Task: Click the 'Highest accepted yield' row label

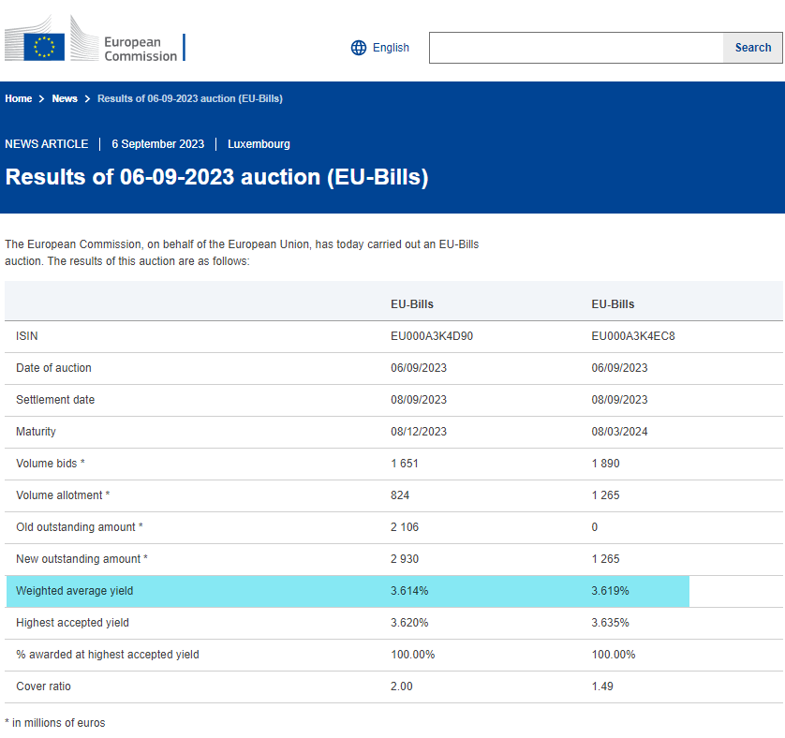Action: pyautogui.click(x=72, y=623)
